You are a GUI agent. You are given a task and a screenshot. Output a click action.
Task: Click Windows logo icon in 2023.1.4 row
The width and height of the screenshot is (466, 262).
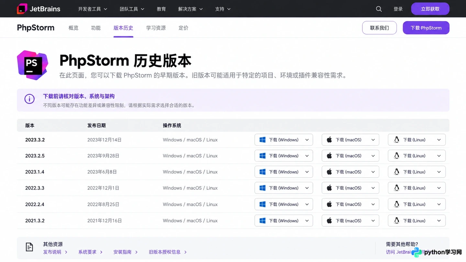tap(263, 172)
